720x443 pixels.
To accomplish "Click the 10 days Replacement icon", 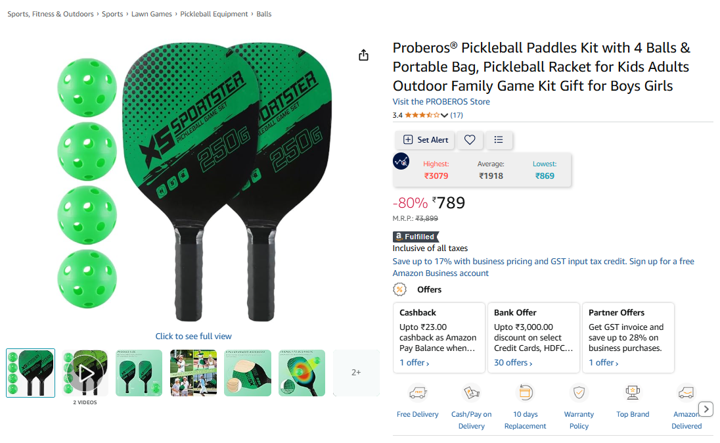I will [x=525, y=393].
